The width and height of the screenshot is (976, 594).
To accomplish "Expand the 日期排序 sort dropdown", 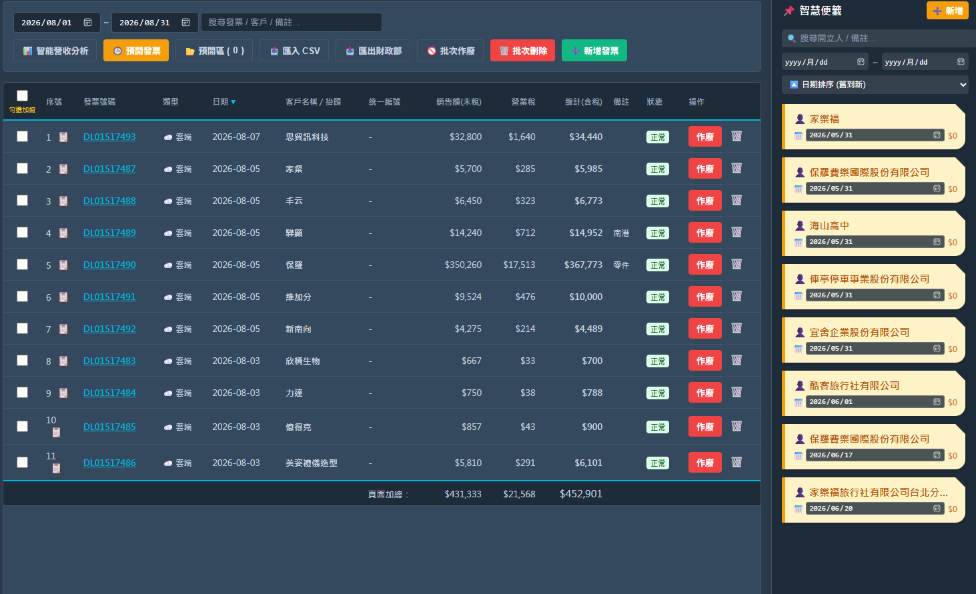I will pyautogui.click(x=875, y=85).
